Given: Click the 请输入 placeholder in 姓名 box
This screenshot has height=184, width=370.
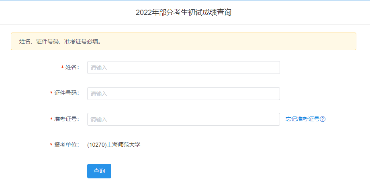Looking at the screenshot, I should (99, 67).
